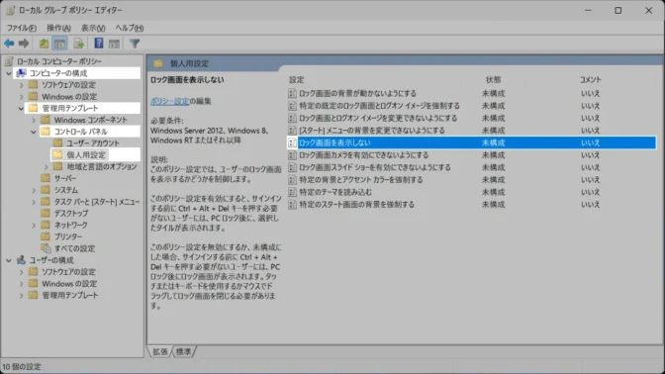665x374 pixels.
Task: Expand the システム node
Action: click(x=34, y=190)
